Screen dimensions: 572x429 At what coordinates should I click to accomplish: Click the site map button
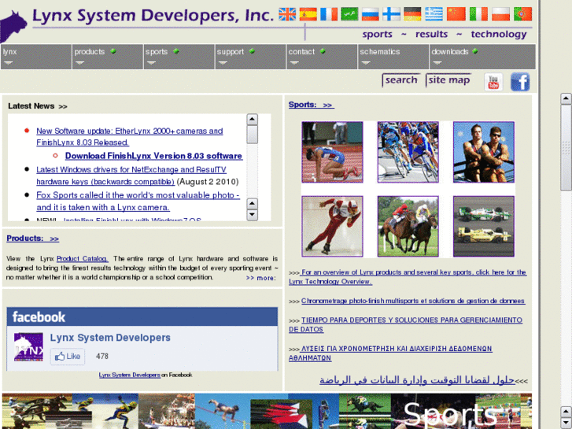[448, 80]
